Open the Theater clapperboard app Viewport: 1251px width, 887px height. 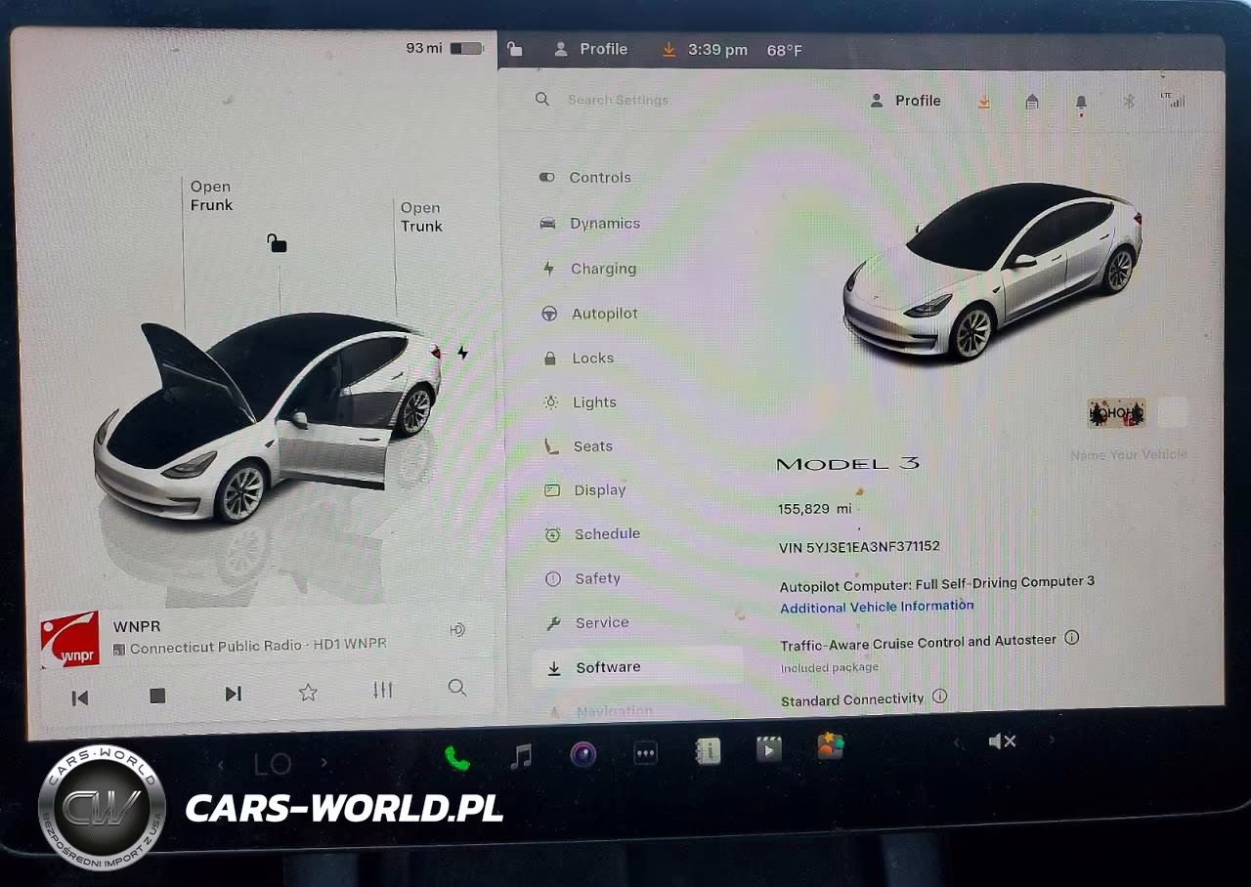(769, 748)
